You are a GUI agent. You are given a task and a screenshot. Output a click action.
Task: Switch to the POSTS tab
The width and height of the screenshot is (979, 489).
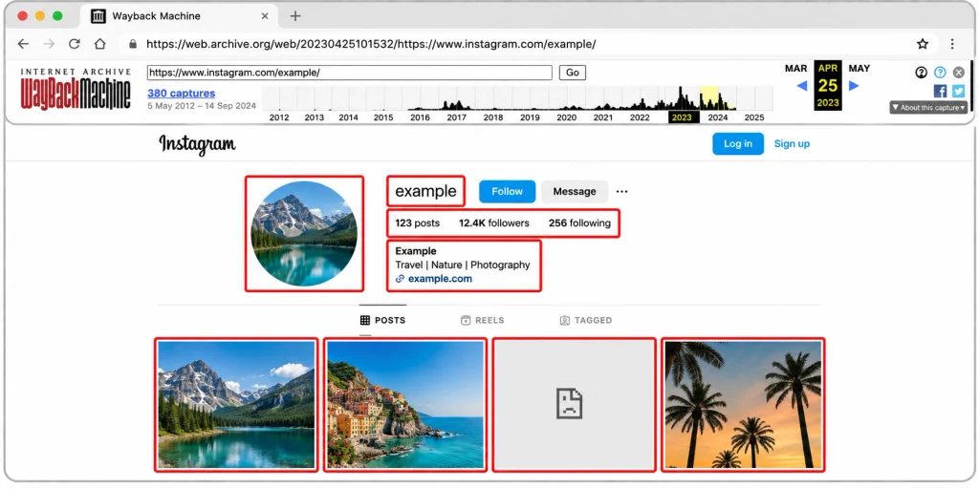(x=382, y=320)
